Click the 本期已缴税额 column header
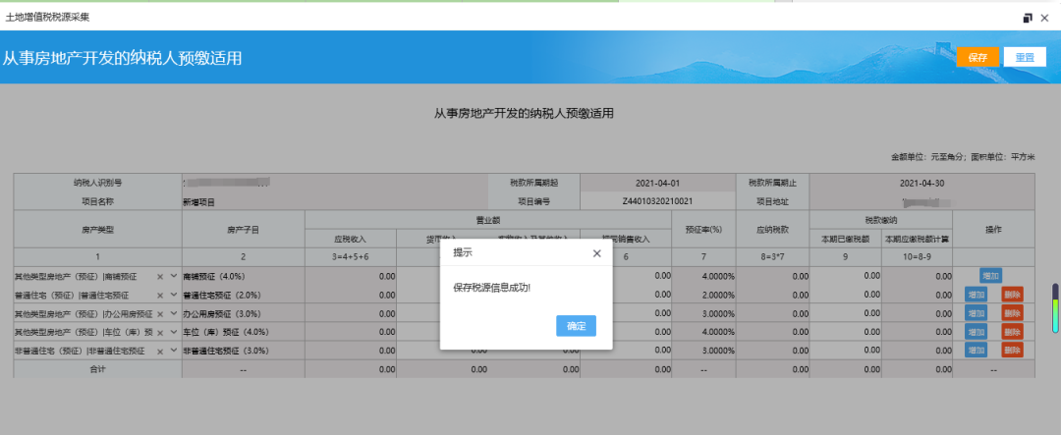 pos(845,239)
